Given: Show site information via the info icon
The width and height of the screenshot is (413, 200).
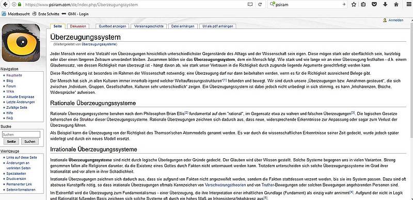Looking at the screenshot, I should tap(14, 5).
